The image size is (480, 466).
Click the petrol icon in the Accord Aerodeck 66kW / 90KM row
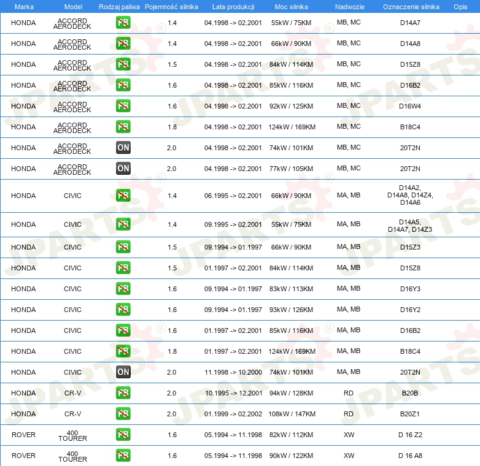123,43
